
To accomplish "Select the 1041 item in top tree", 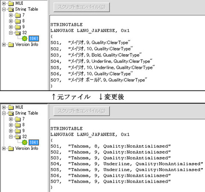I will pyautogui.click(x=34, y=38).
